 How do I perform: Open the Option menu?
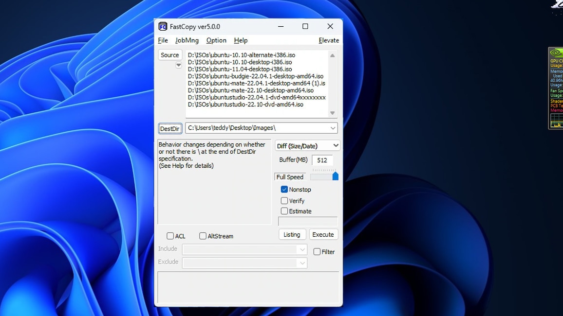click(216, 40)
